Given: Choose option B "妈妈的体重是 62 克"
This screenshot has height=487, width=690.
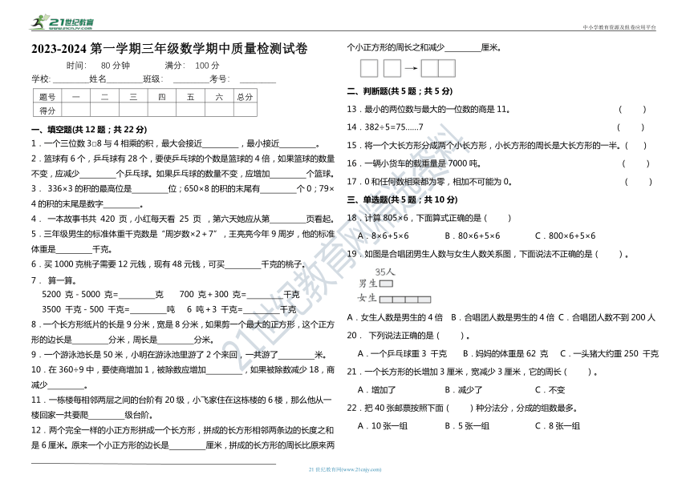Looking at the screenshot, I should 505,354.
